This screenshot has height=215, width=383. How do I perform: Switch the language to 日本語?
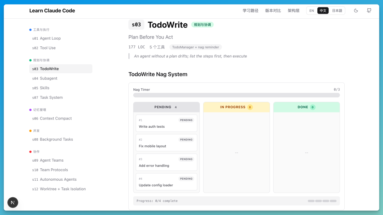pyautogui.click(x=337, y=11)
